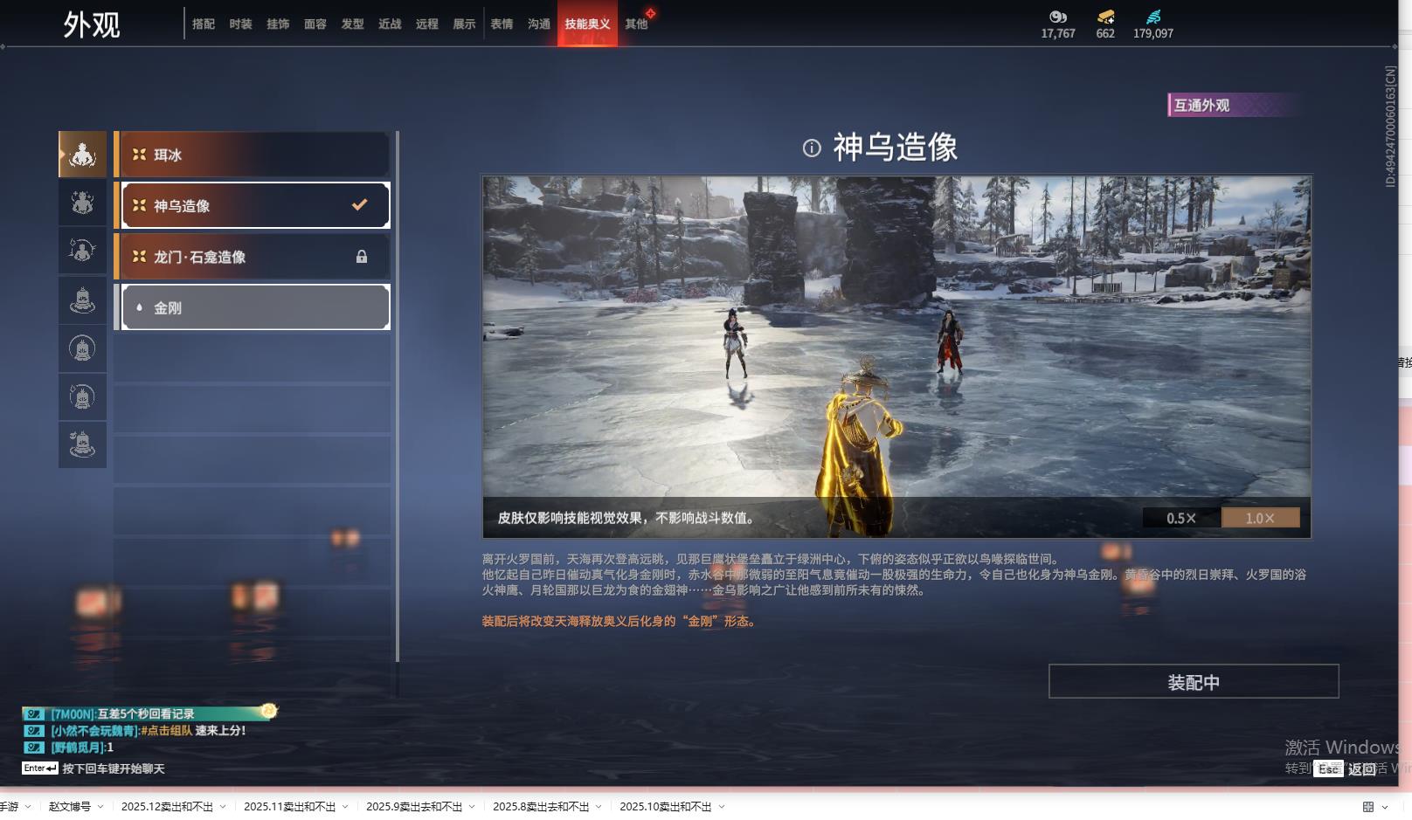Open the 展示 tab
The image size is (1412, 820).
pyautogui.click(x=464, y=24)
